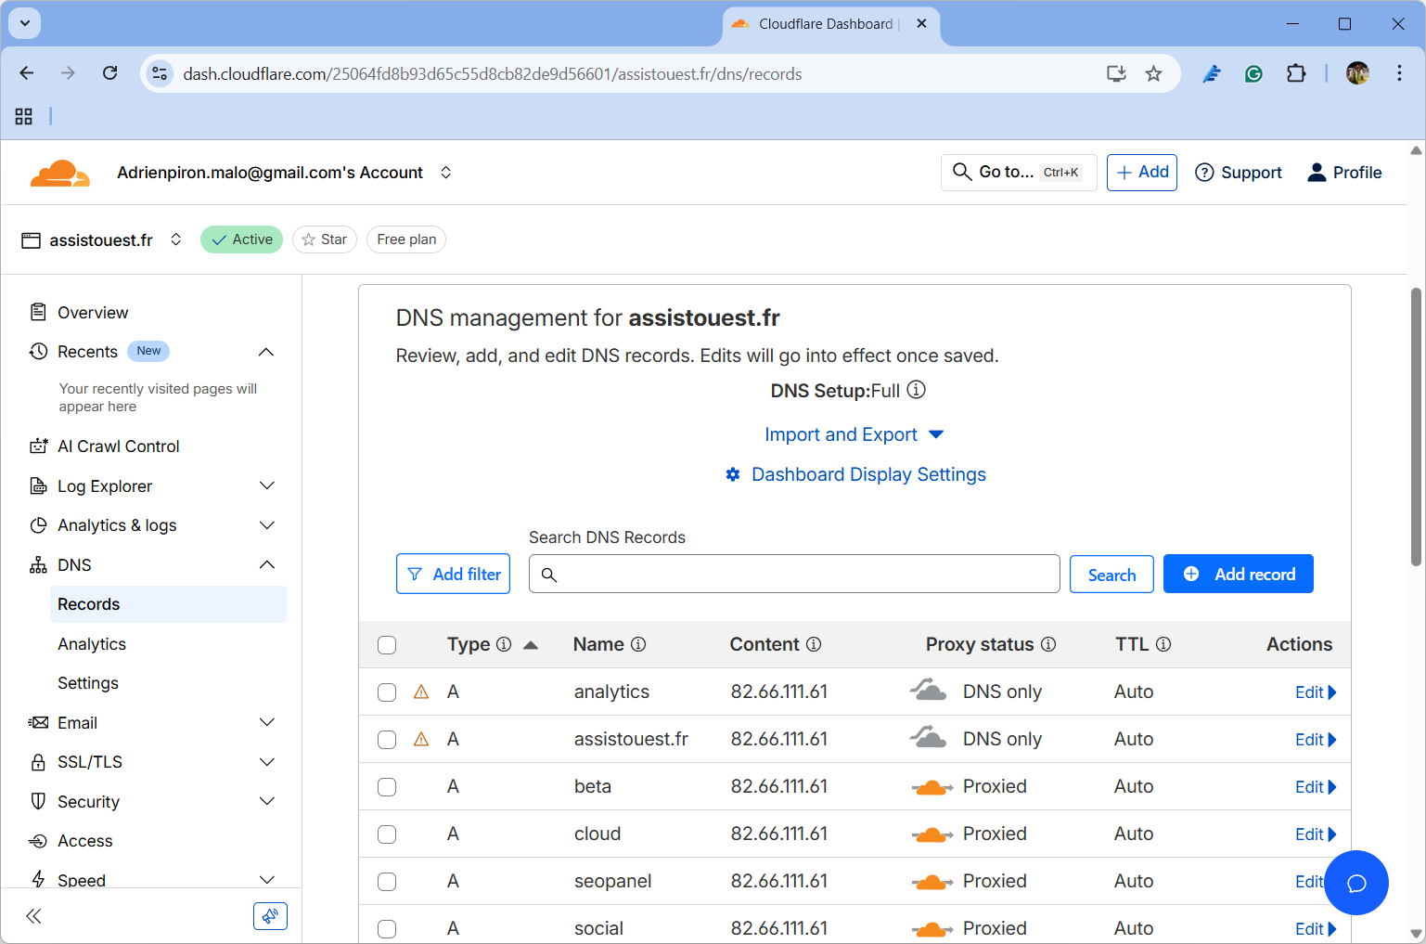This screenshot has height=944, width=1426.
Task: Click the info icon beside DNS Setup
Action: click(x=916, y=390)
